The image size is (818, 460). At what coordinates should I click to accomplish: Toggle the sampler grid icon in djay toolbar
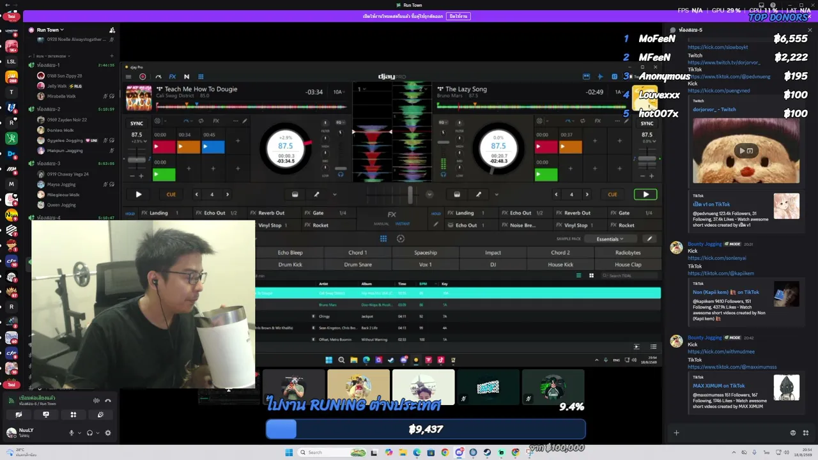[201, 77]
